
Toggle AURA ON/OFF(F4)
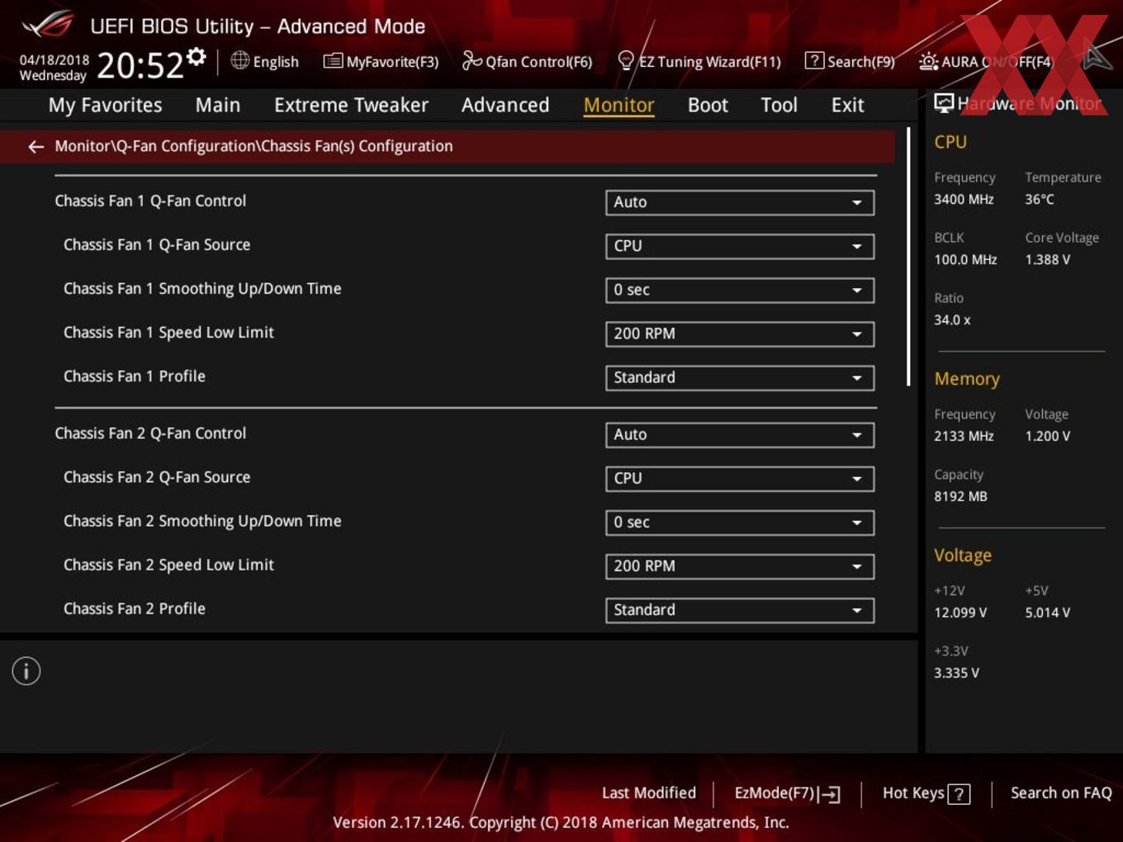point(986,61)
